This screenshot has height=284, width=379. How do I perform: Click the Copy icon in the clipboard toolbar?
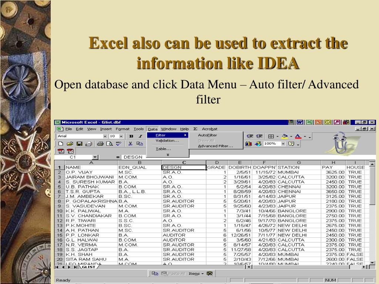tap(155, 273)
